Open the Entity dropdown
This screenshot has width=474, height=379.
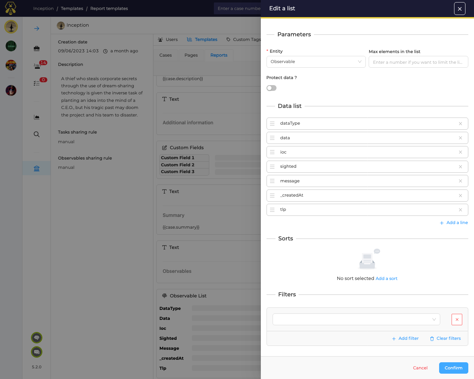pyautogui.click(x=316, y=62)
